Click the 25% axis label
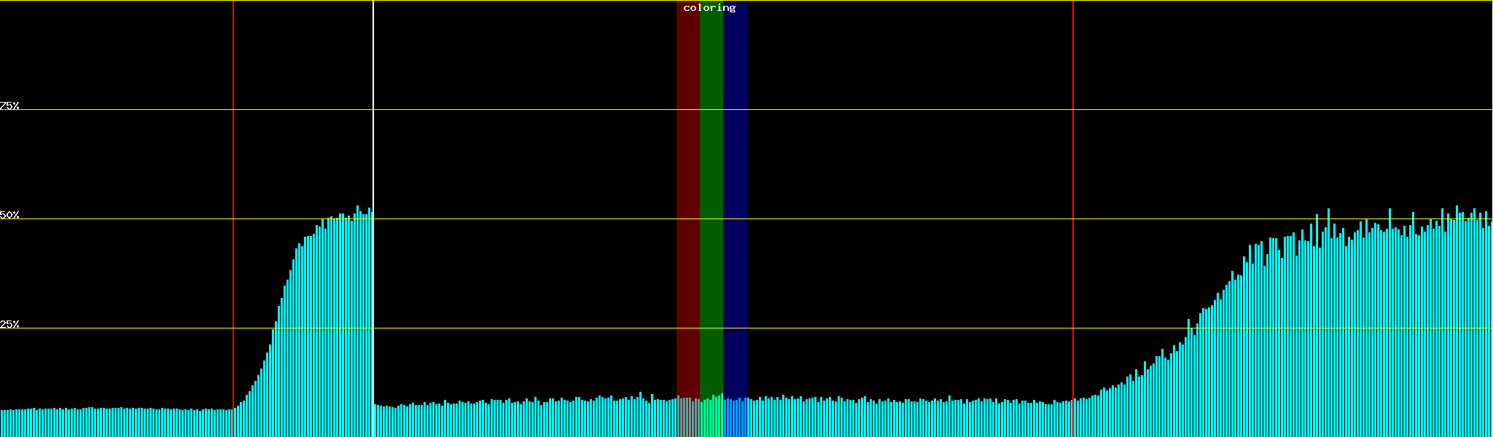The width and height of the screenshot is (1493, 437). point(9,324)
